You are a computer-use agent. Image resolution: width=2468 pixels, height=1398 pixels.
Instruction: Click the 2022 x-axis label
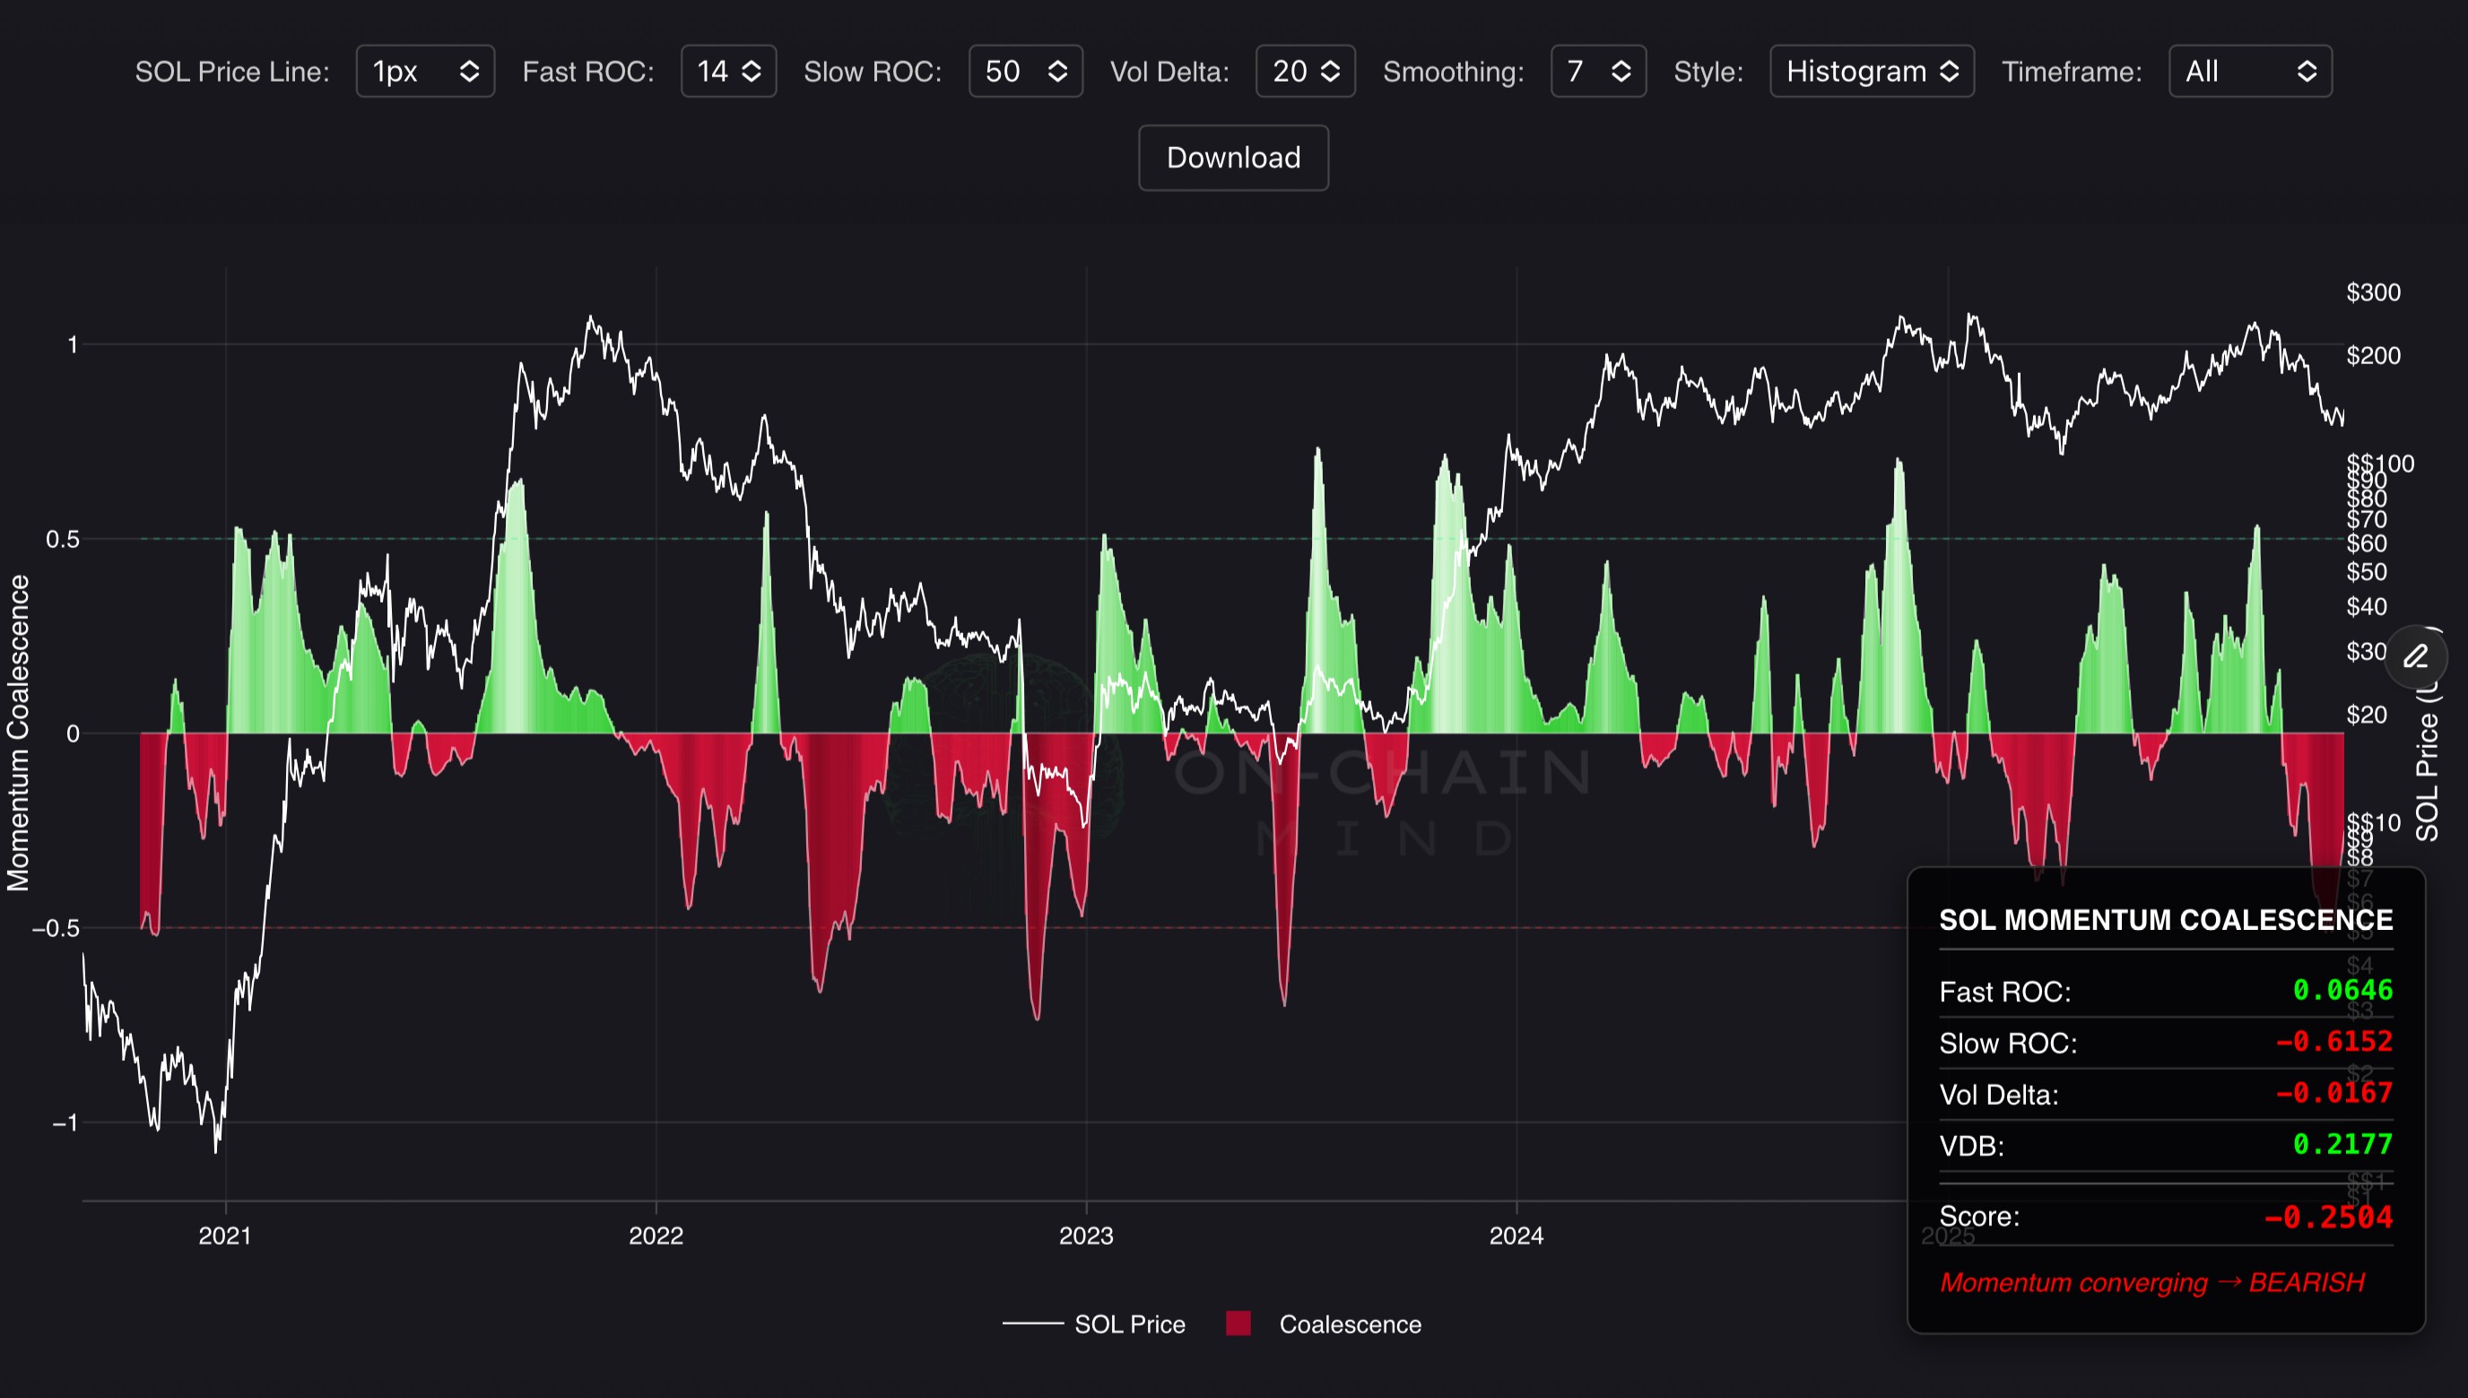656,1236
